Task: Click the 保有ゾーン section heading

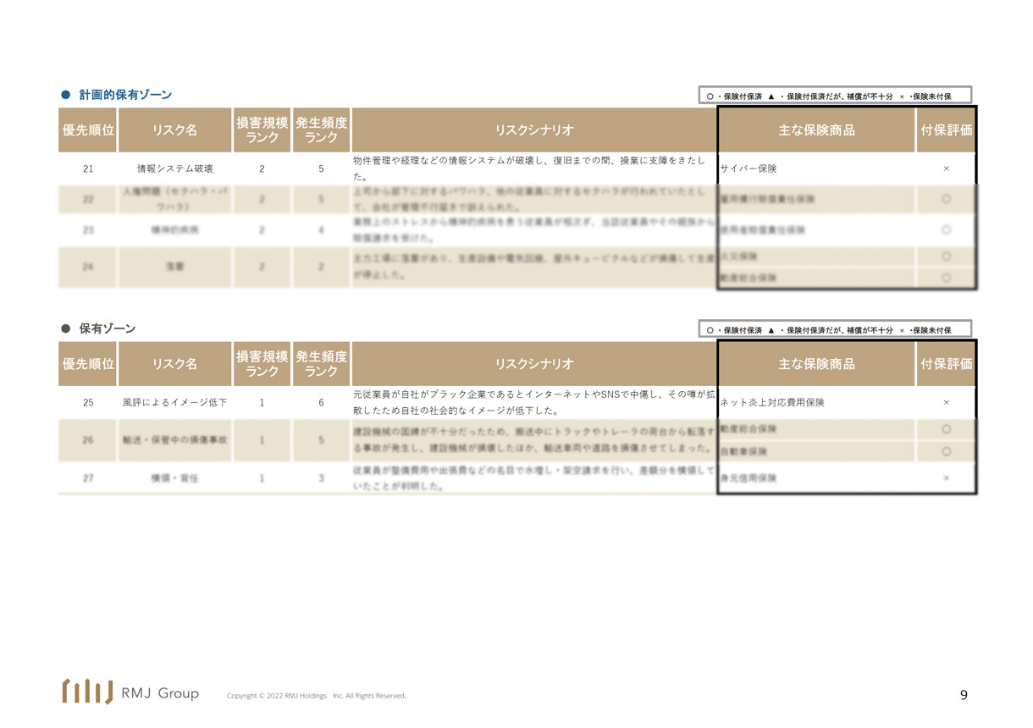Action: (107, 328)
